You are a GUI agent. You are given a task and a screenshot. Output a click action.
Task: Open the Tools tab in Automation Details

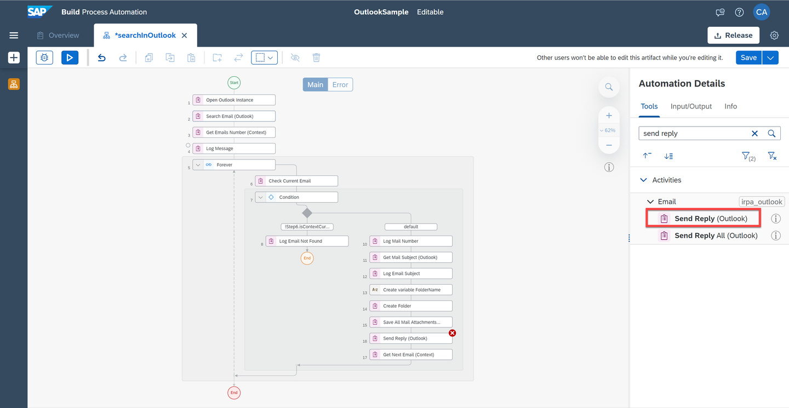[x=649, y=106]
